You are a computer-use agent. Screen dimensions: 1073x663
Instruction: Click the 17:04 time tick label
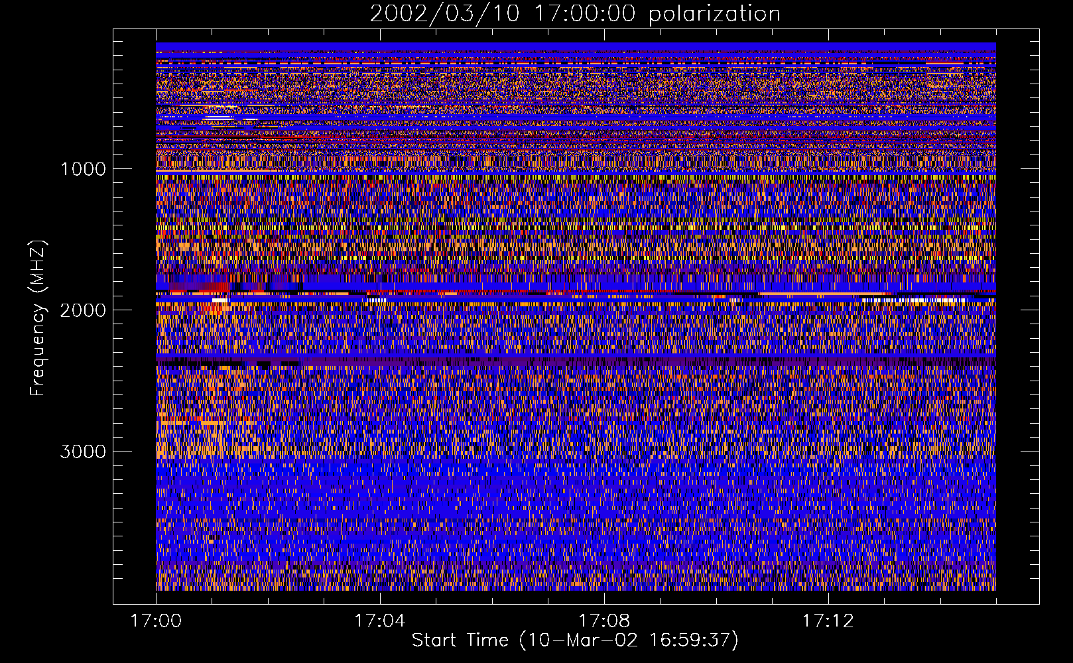[380, 621]
